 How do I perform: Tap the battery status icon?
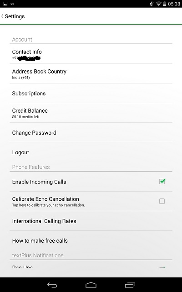pyautogui.click(x=164, y=4)
